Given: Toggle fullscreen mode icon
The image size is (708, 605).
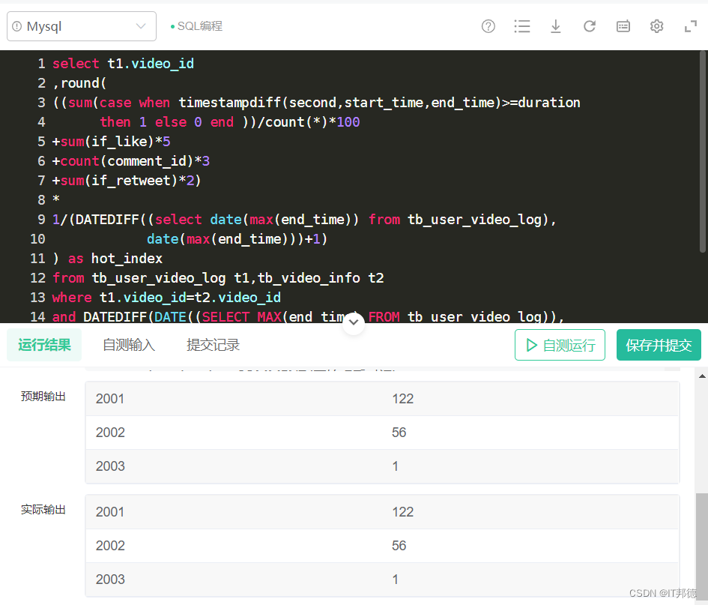Looking at the screenshot, I should tap(691, 26).
